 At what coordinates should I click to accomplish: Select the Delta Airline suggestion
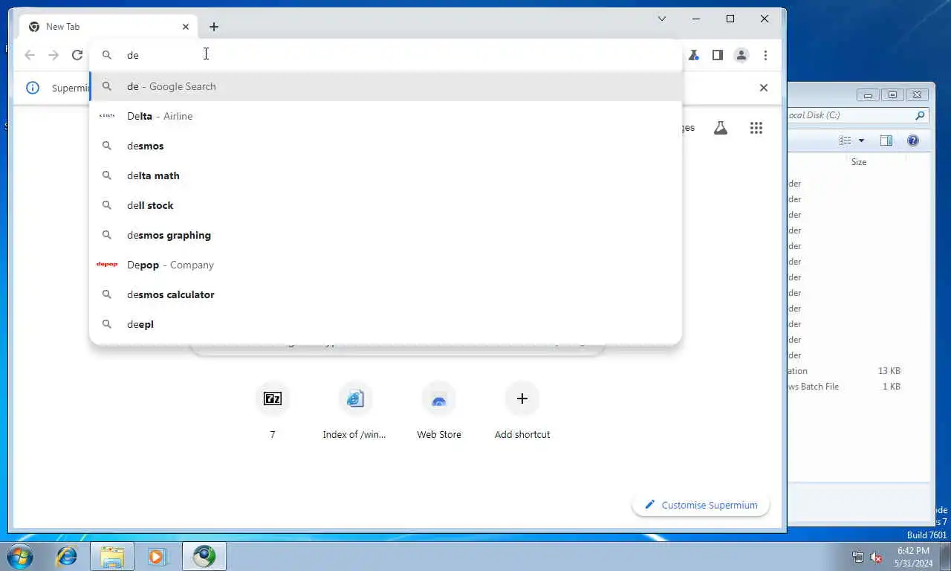[x=386, y=116]
